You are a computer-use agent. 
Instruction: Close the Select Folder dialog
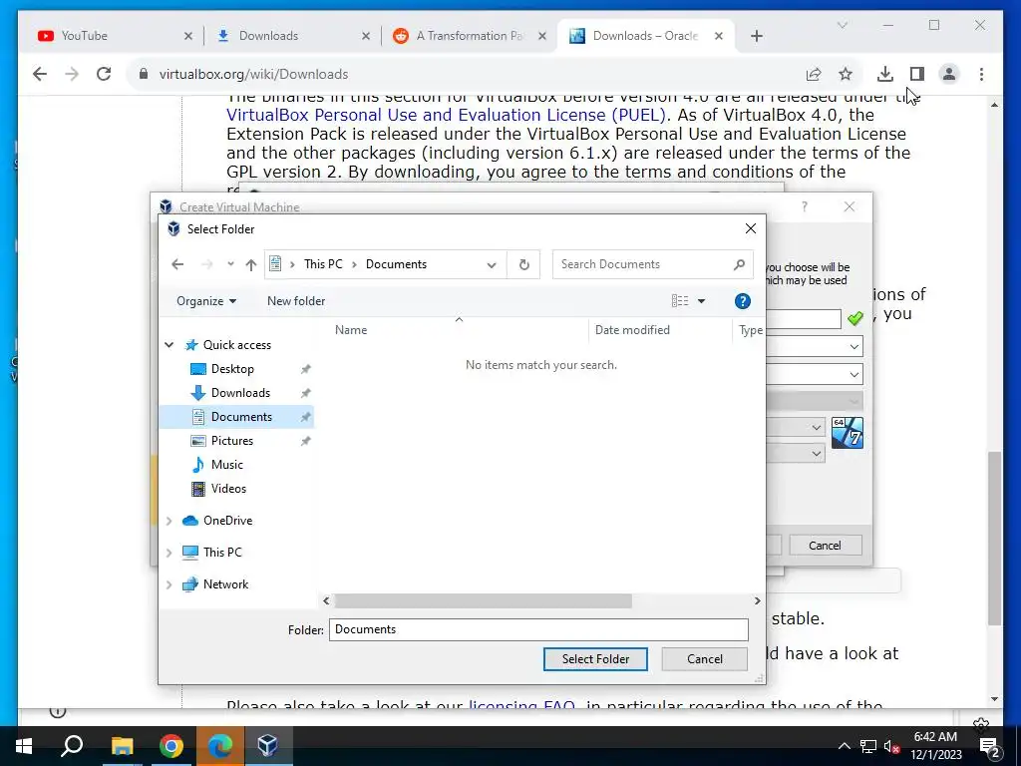pyautogui.click(x=750, y=228)
